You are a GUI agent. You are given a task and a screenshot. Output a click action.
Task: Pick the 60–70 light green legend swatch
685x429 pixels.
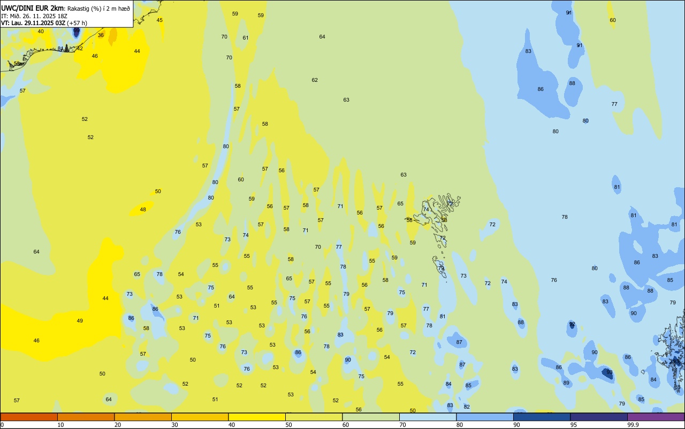click(371, 417)
